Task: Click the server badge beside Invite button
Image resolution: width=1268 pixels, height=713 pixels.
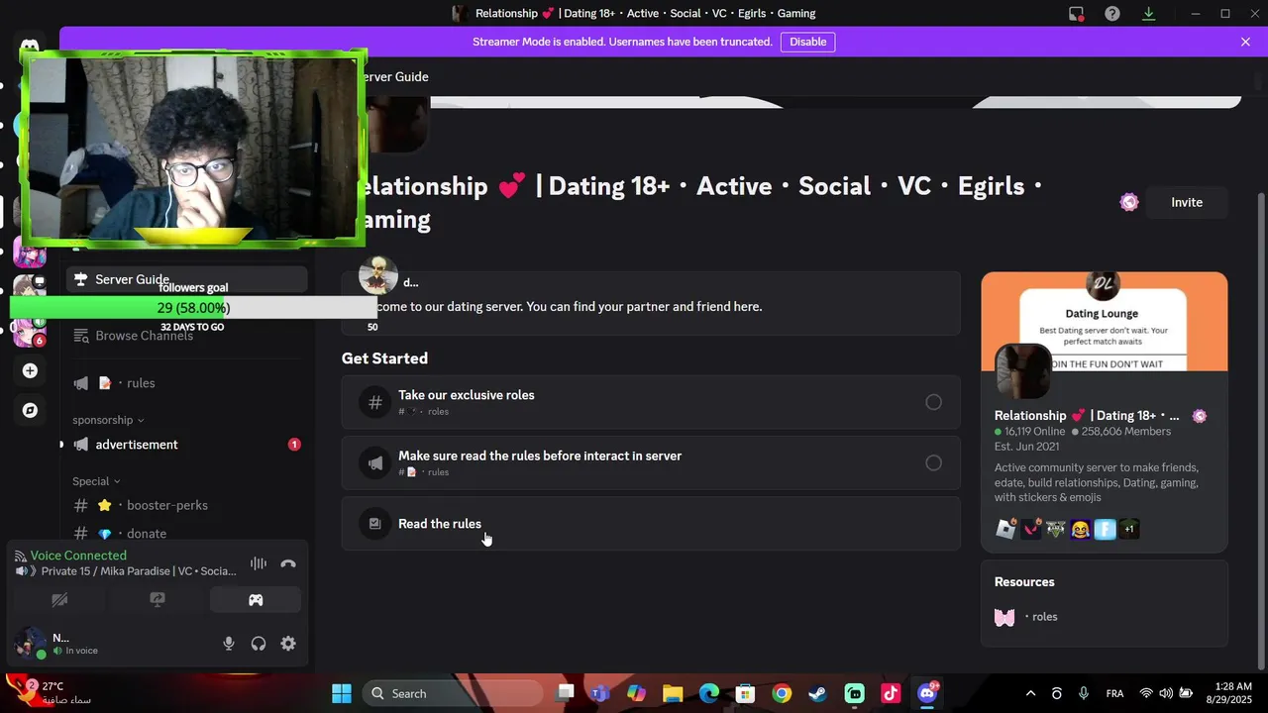Action: click(1129, 202)
